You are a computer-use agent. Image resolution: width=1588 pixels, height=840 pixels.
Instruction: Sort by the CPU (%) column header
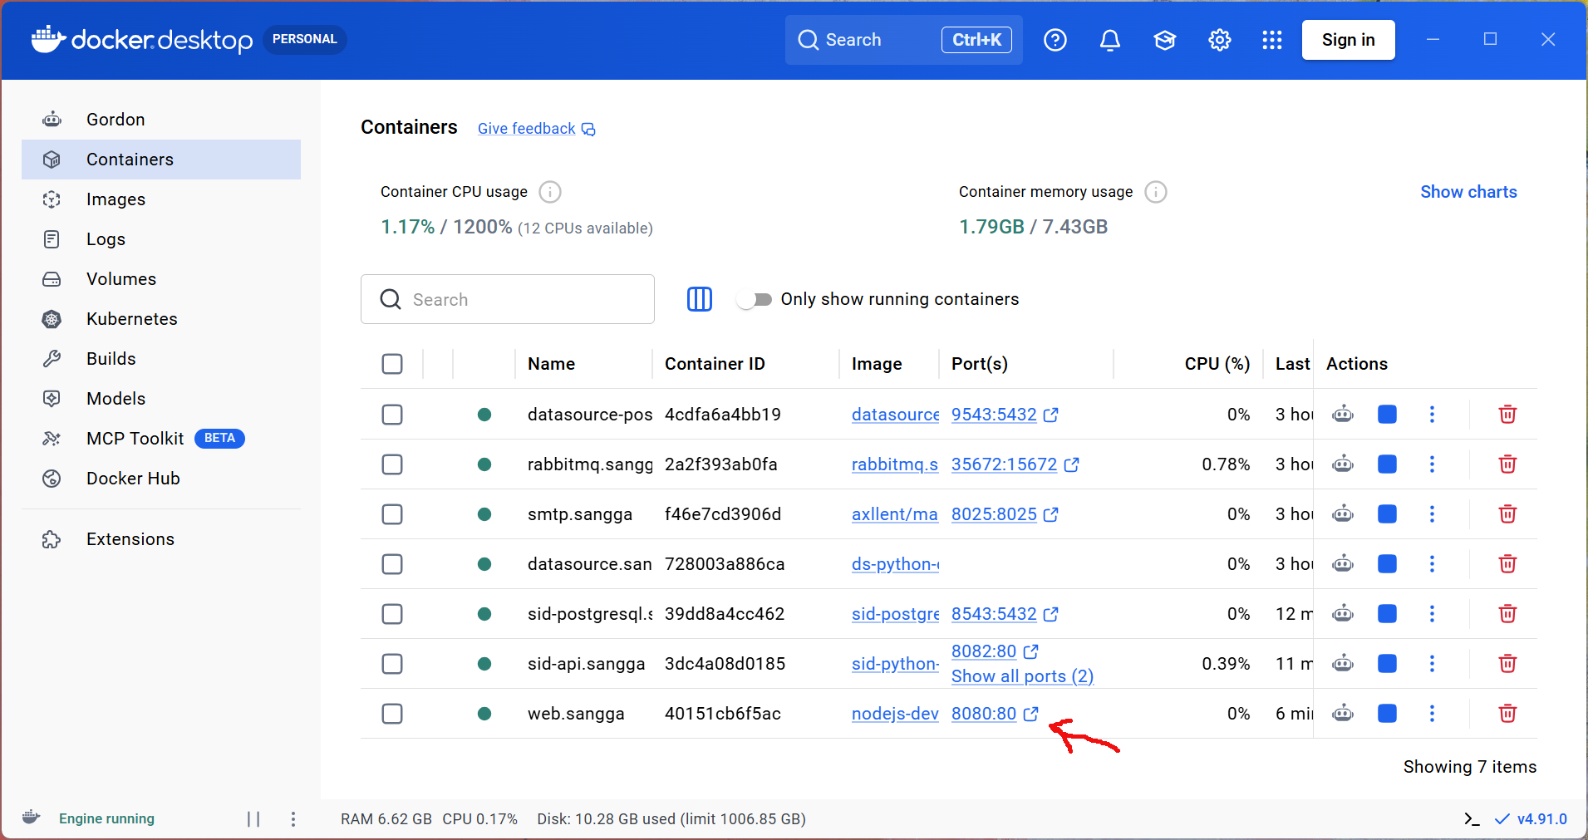1217,364
